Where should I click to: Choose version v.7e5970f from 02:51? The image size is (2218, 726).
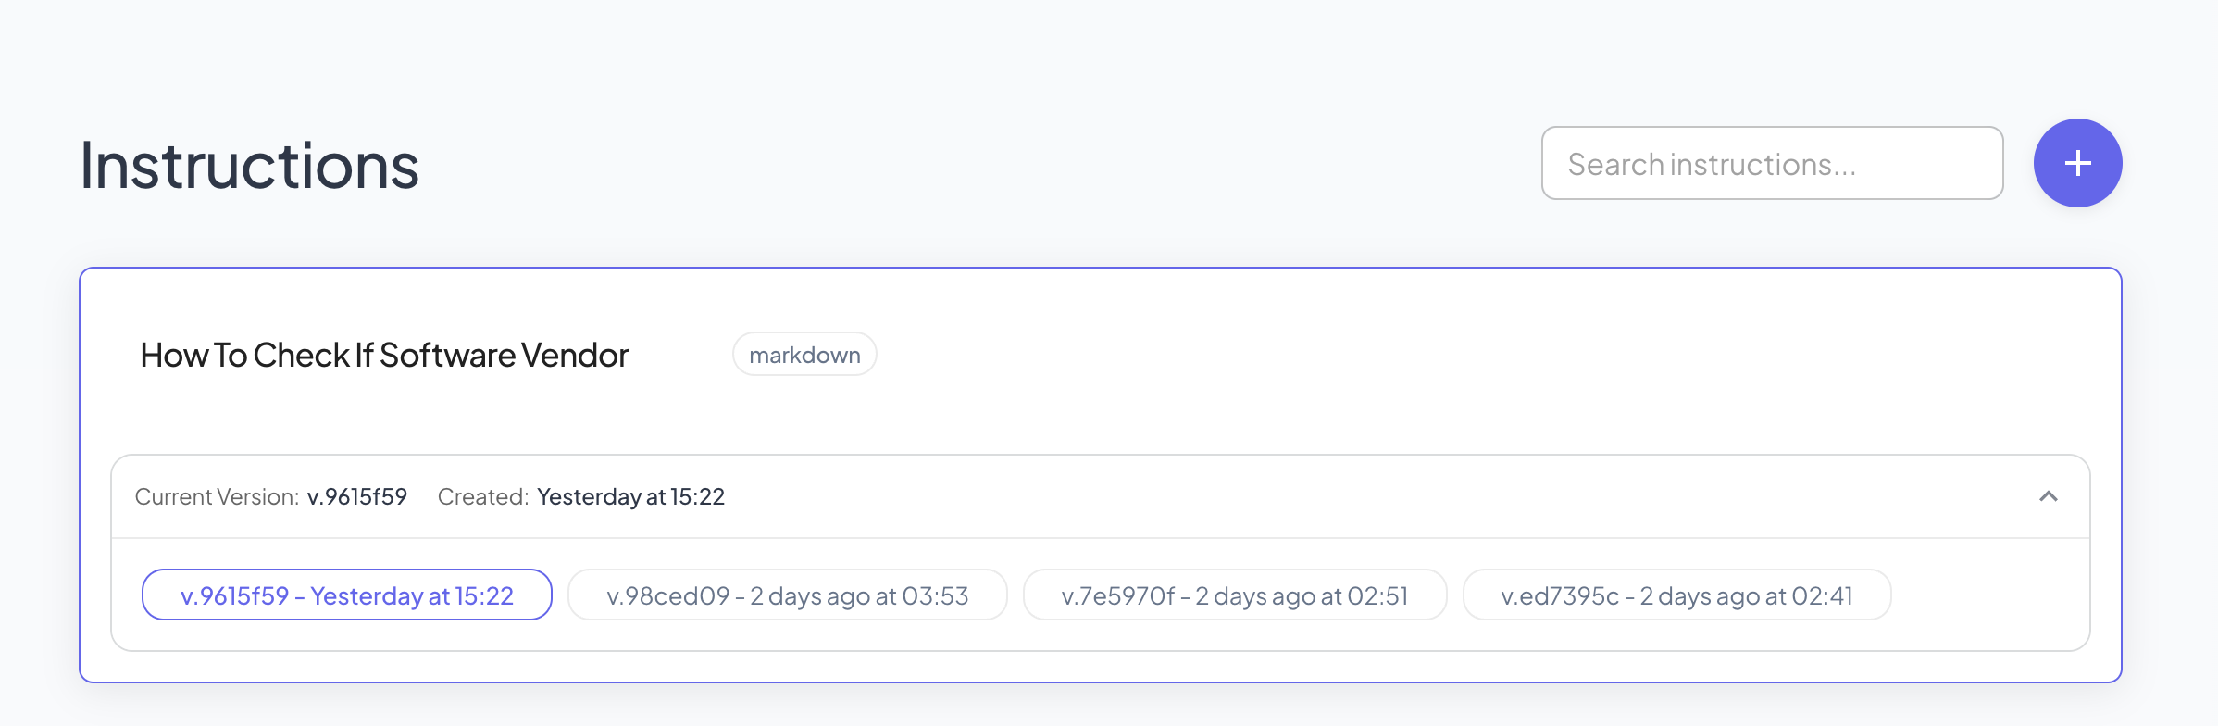point(1235,595)
